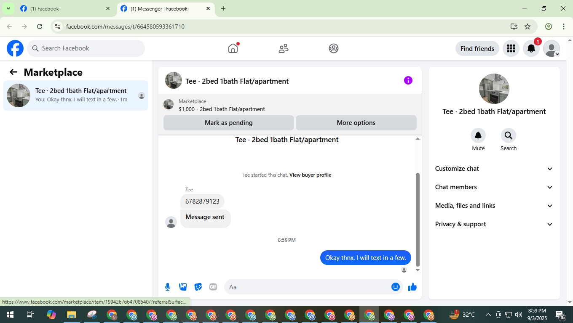Click the apartment photo in the right panel
This screenshot has height=323, width=573.
tap(494, 89)
